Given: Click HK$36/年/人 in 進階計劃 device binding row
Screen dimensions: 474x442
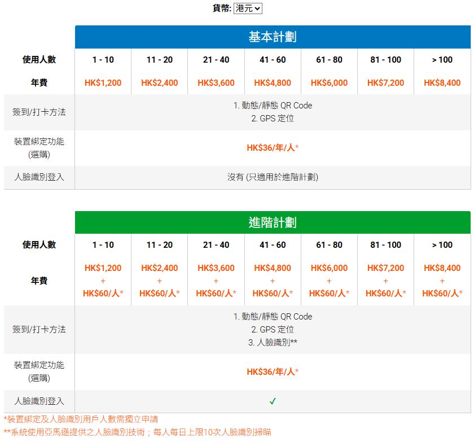Looking at the screenshot, I should [273, 372].
